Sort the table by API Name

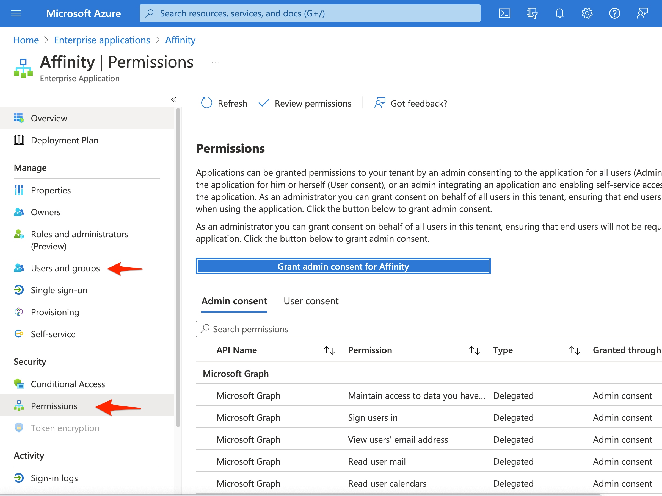[329, 350]
